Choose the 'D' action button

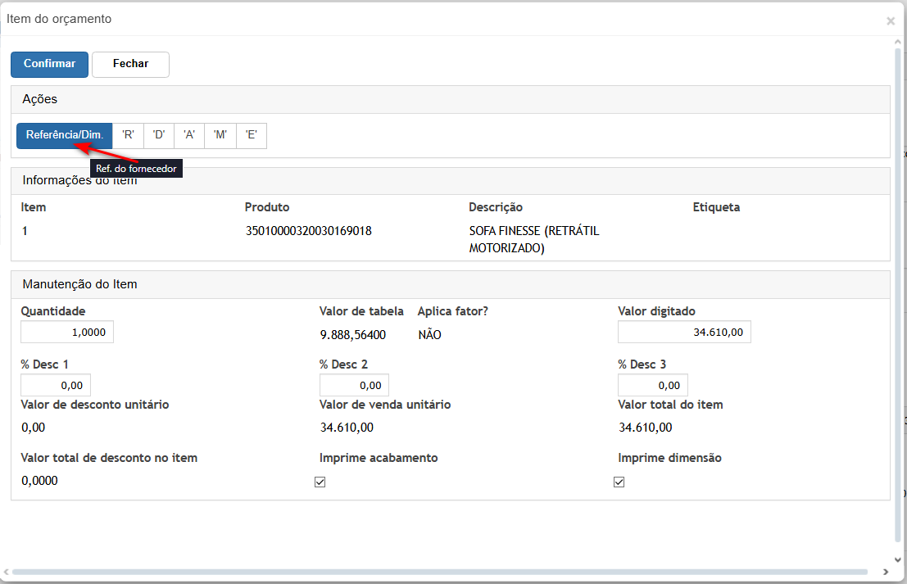coord(159,135)
